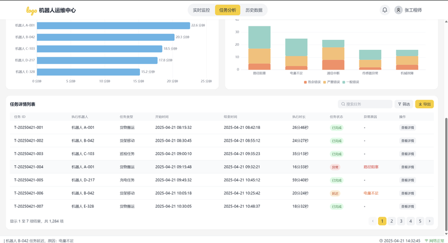Viewport: 448px width, 243px height.
Task: Go to next page arrow
Action: tap(430, 221)
